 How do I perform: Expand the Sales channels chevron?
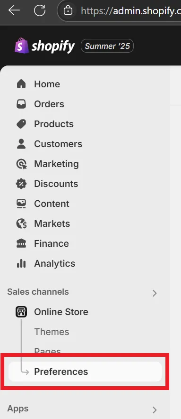[x=155, y=293]
